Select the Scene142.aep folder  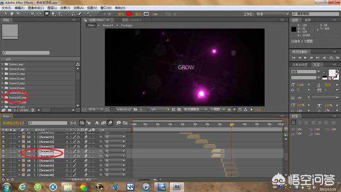tap(18, 97)
